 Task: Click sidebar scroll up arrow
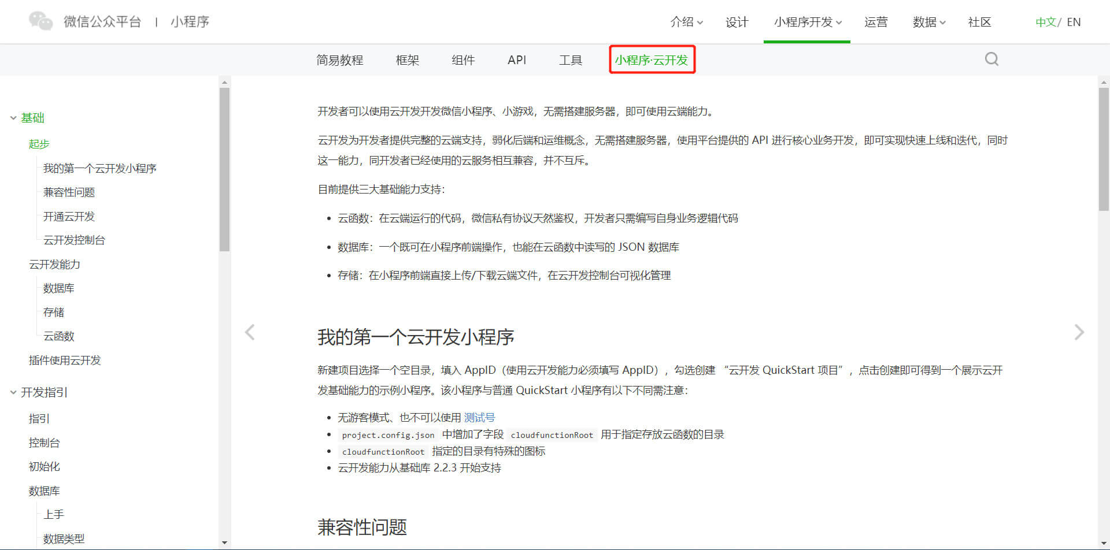[x=224, y=83]
